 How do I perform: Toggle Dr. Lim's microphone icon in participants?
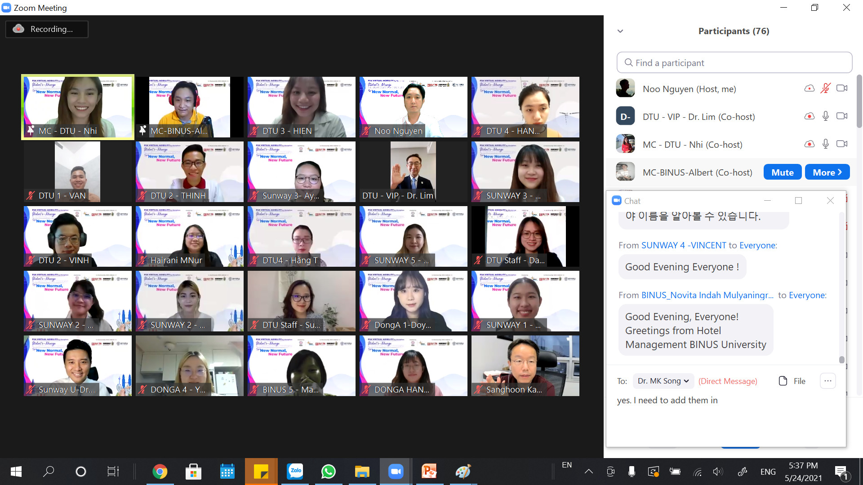(825, 116)
